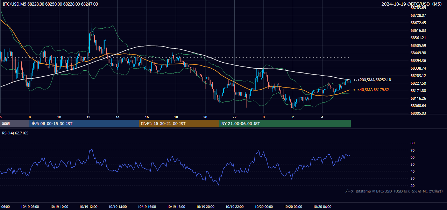Click hour tick 14 under price chart
447x210 pixels.
coord(118,117)
